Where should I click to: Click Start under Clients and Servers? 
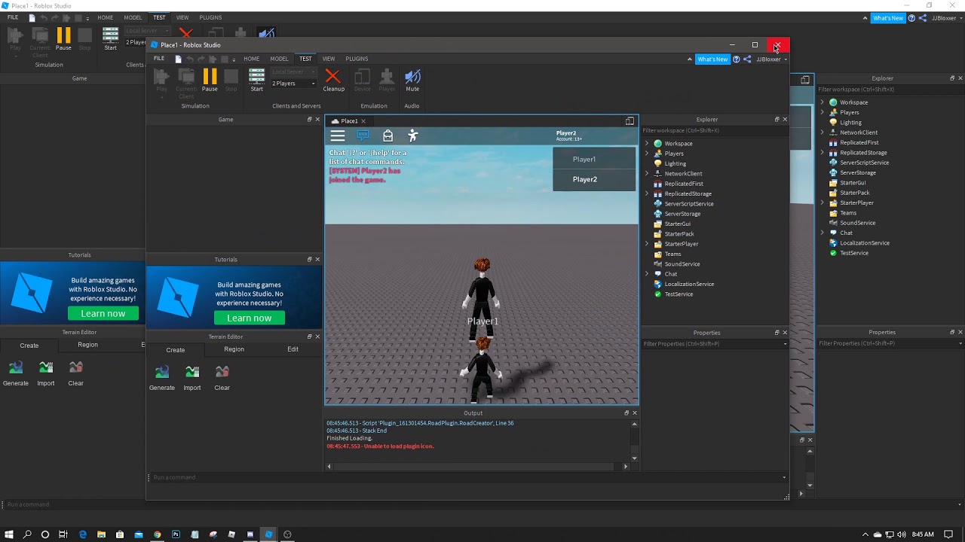click(x=256, y=80)
